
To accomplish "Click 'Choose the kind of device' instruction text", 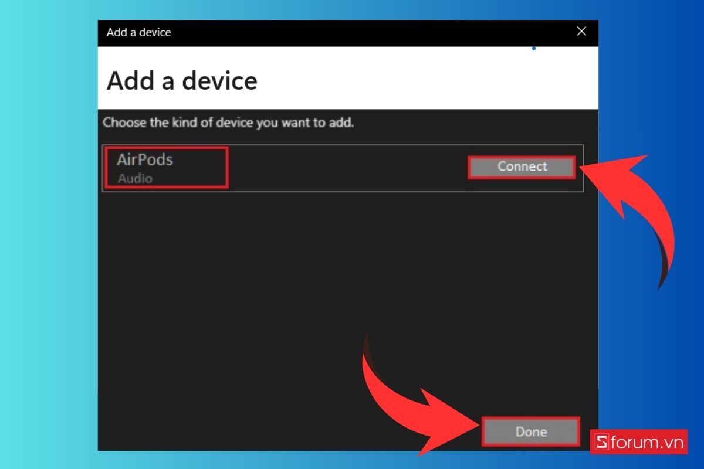I will pyautogui.click(x=228, y=124).
